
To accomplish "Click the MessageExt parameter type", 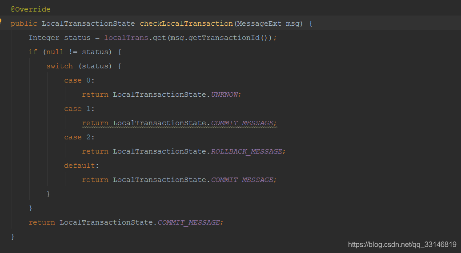I will tap(259, 24).
